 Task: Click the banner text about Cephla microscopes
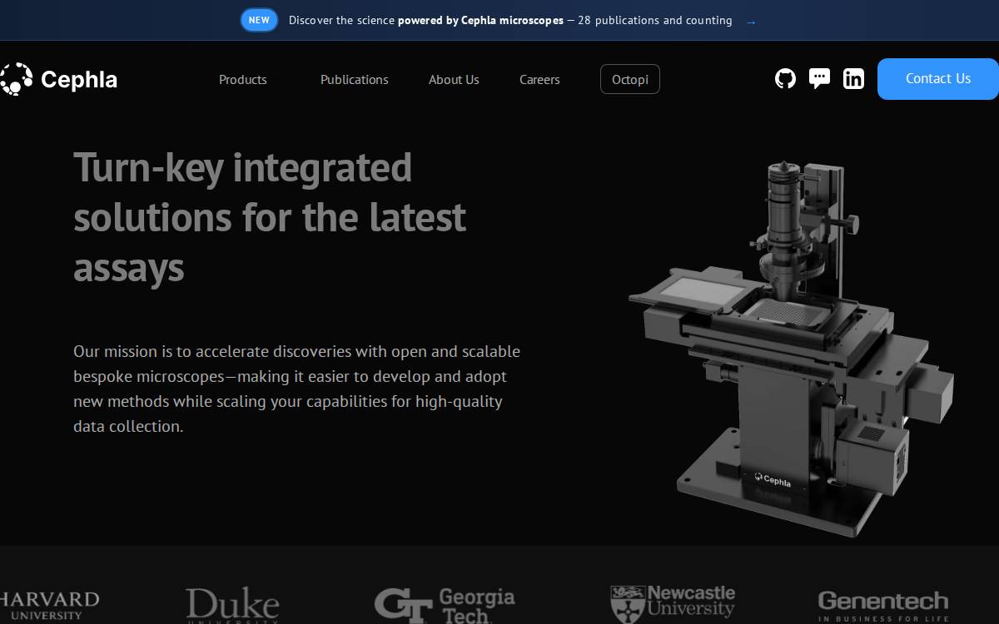[x=510, y=20]
